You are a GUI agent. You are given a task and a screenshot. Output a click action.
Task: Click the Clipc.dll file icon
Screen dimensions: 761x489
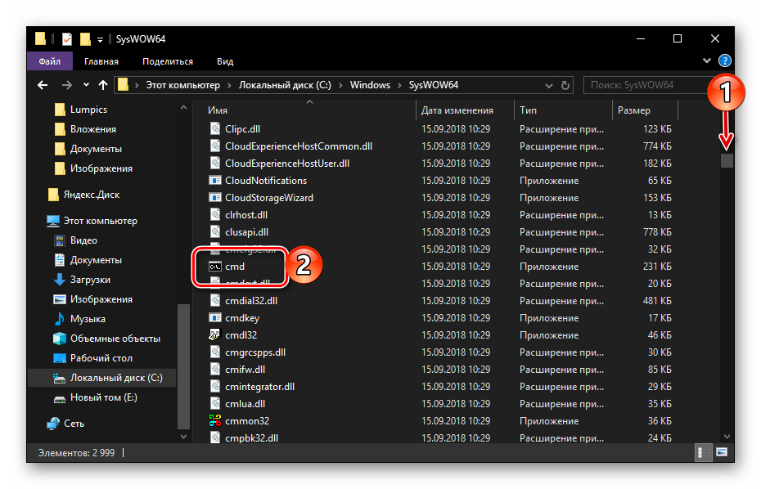click(215, 129)
